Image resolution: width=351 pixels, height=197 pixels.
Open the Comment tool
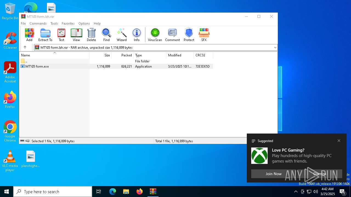(172, 35)
